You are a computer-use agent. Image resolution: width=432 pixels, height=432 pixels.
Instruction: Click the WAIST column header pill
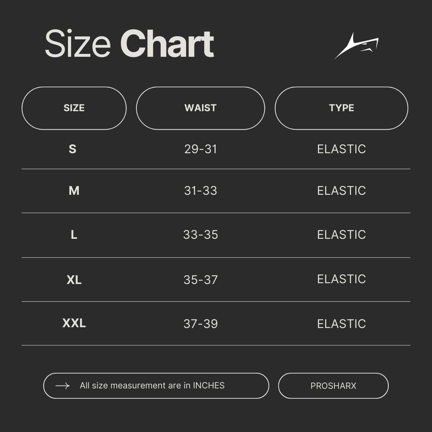coord(200,108)
